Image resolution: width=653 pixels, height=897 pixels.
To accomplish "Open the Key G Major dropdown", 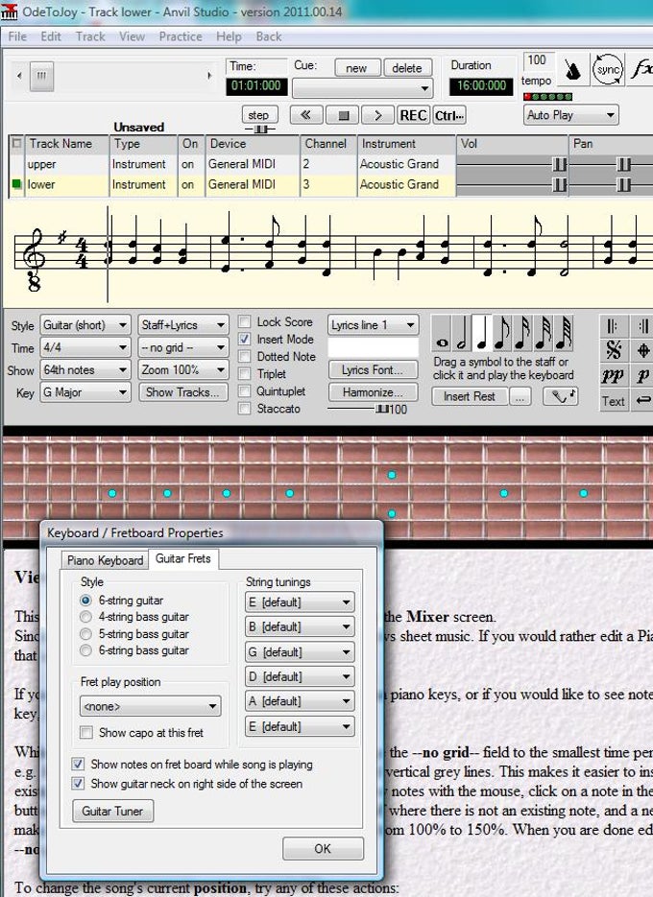I will (x=85, y=392).
